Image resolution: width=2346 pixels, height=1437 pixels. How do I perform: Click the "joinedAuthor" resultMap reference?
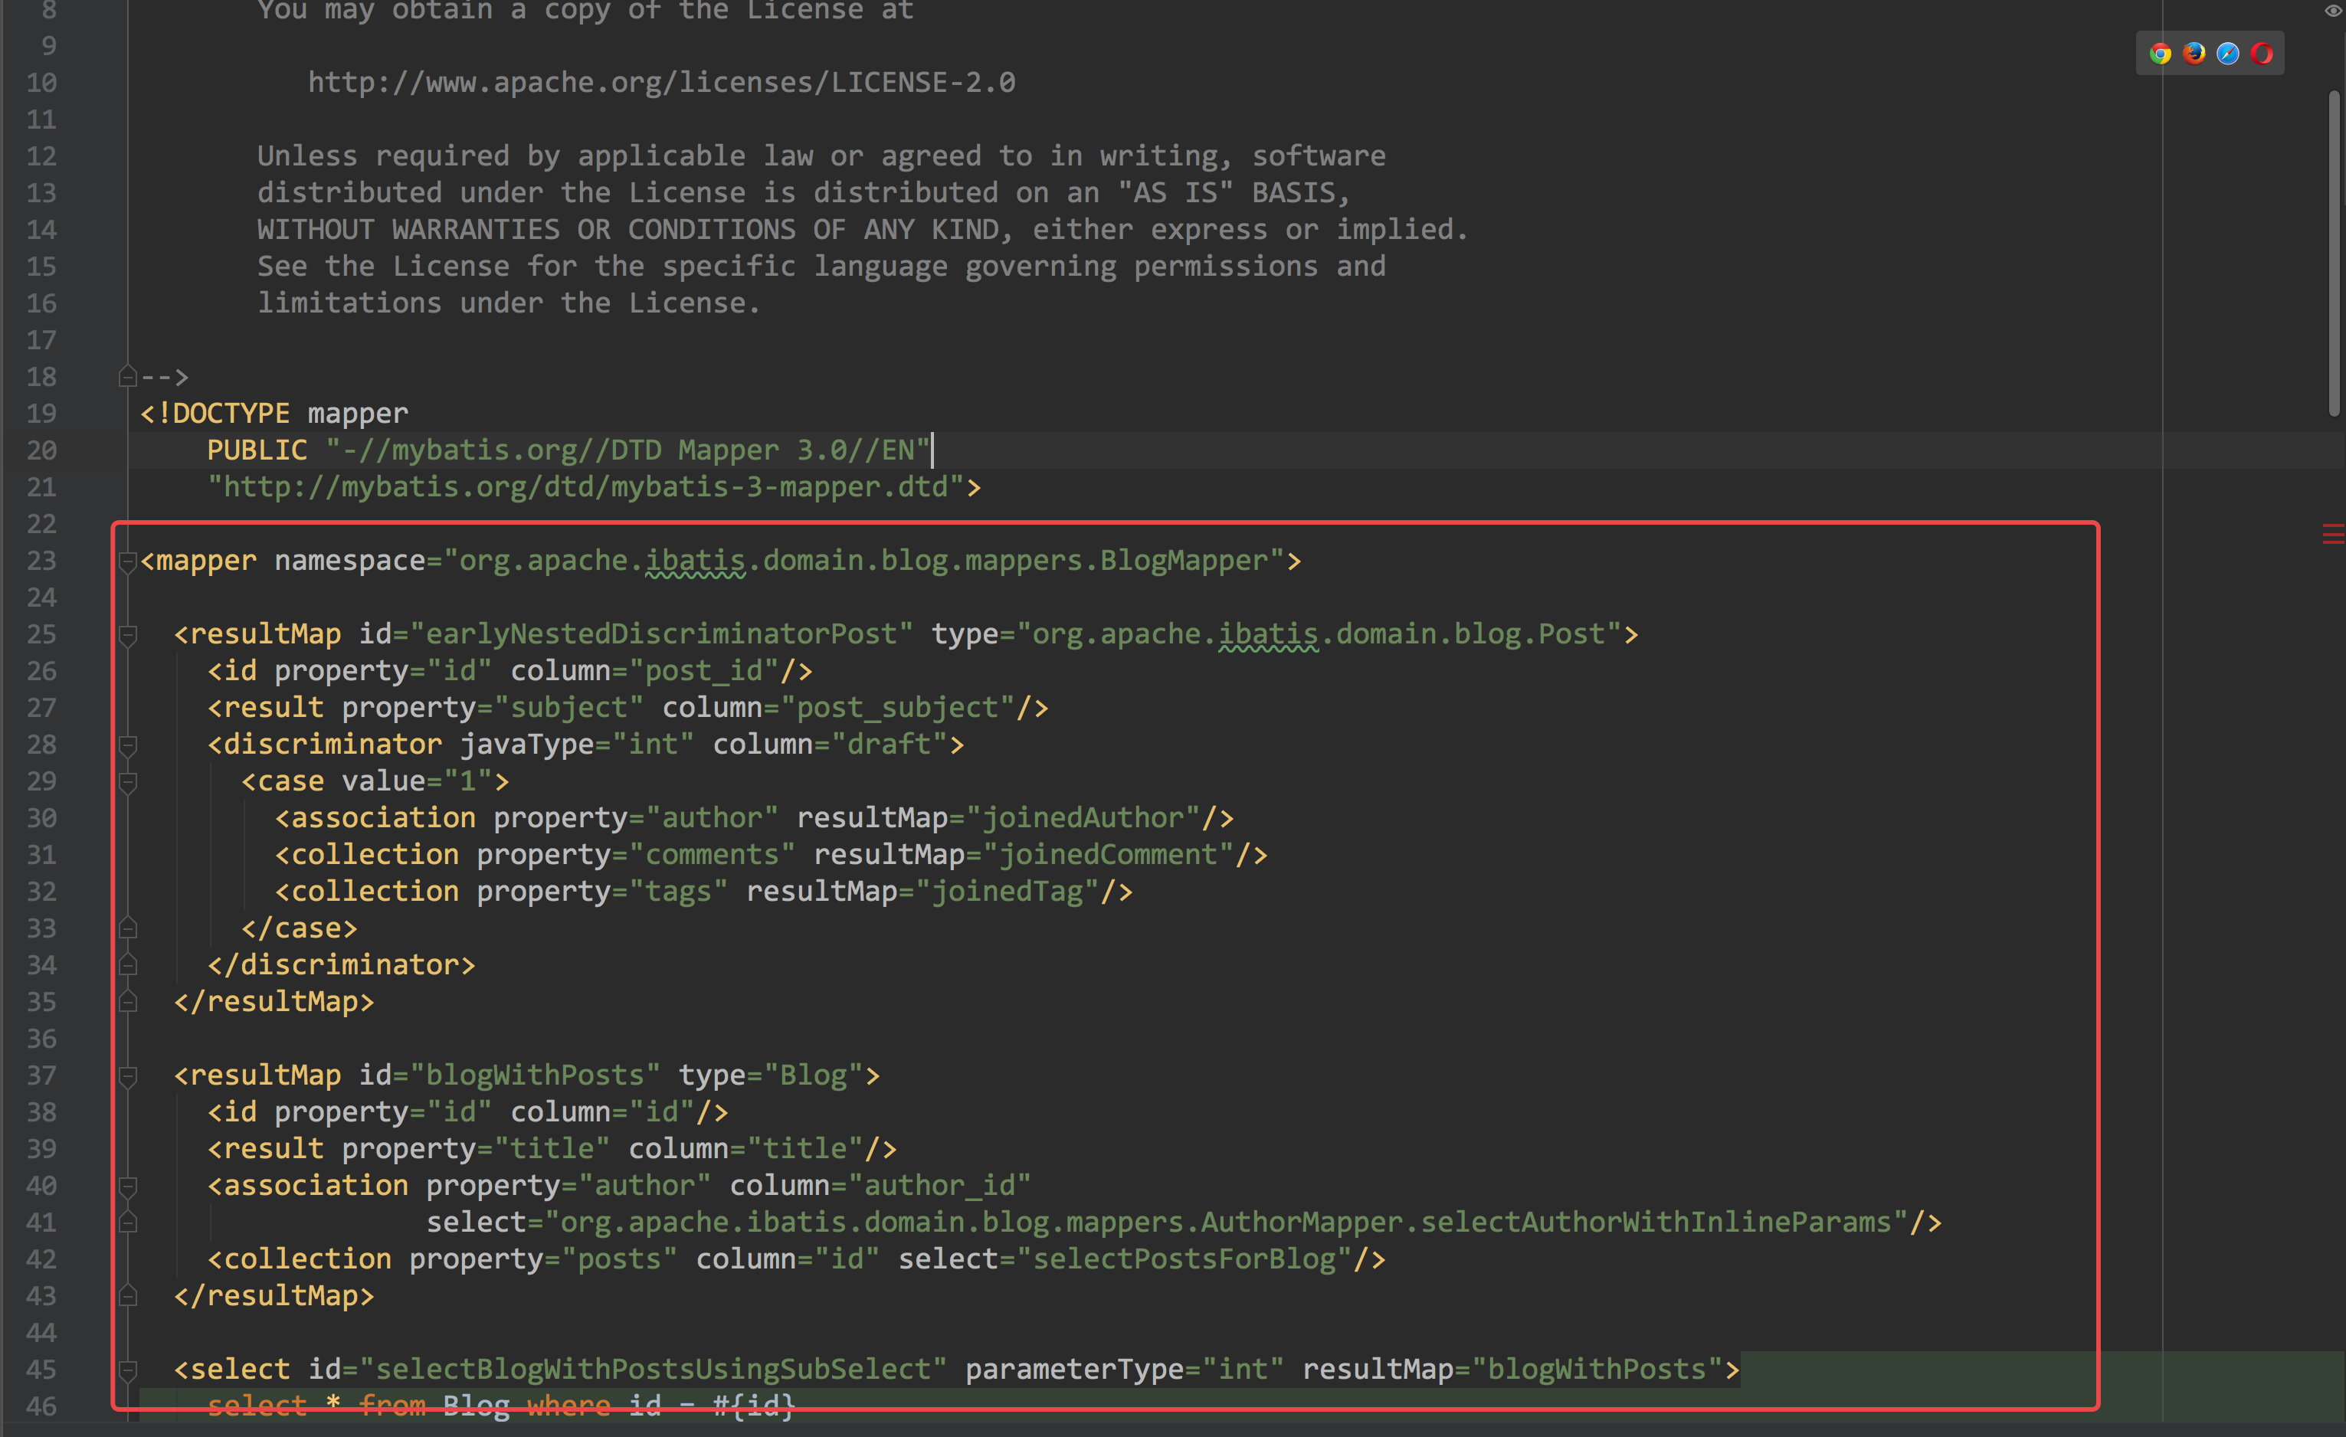pyautogui.click(x=1083, y=817)
